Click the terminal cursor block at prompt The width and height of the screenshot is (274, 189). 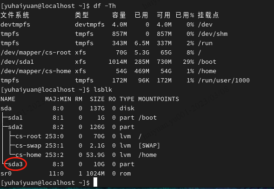point(95,182)
